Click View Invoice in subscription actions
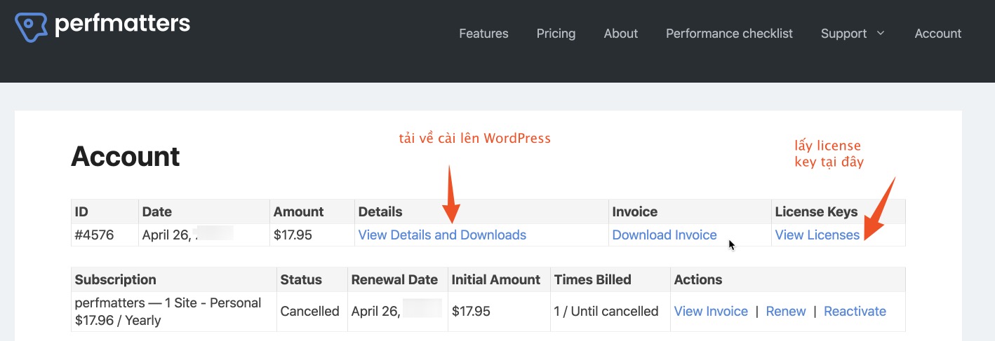Viewport: 995px width, 341px height. (711, 312)
